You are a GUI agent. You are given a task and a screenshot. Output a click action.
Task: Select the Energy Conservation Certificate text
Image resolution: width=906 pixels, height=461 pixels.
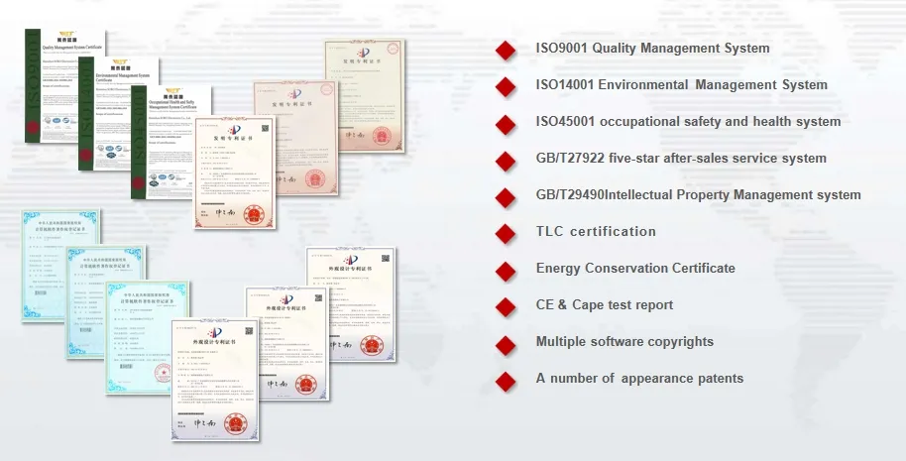tap(635, 269)
